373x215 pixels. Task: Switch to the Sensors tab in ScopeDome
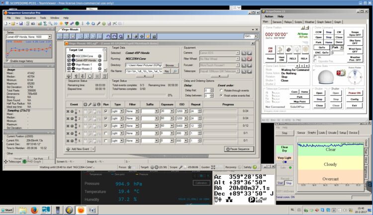[x=277, y=22]
